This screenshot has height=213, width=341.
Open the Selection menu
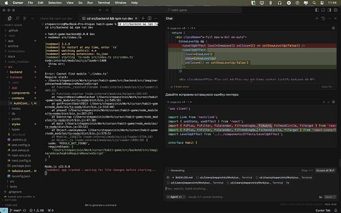tap(55, 3)
